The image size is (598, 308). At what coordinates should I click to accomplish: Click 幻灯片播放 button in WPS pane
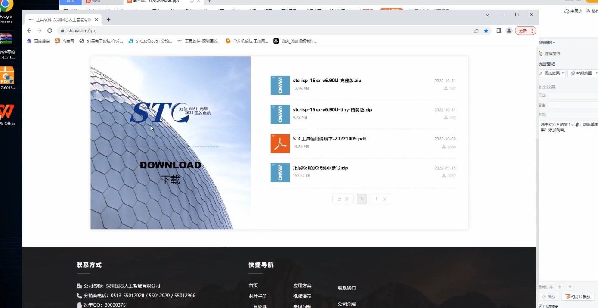[578, 297]
